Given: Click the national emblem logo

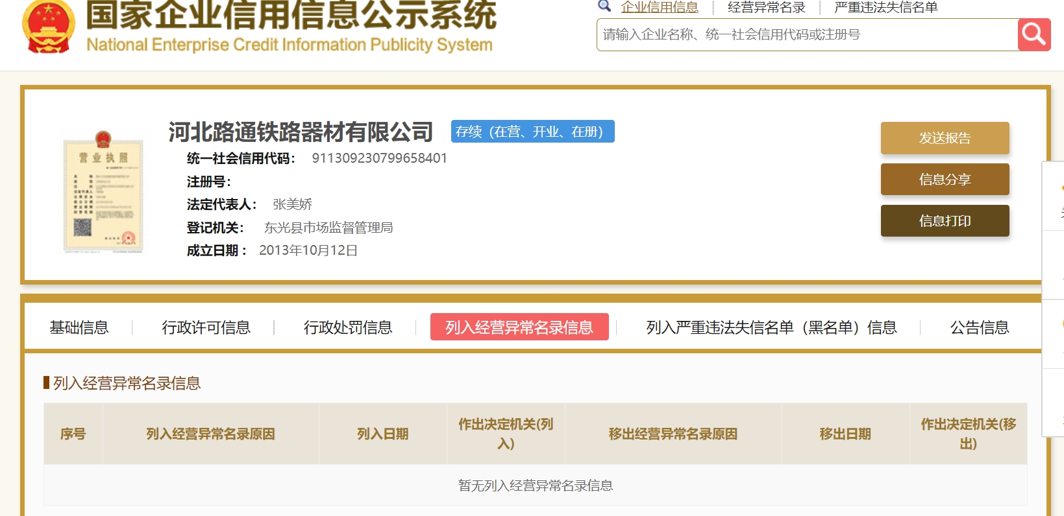Looking at the screenshot, I should 49,26.
